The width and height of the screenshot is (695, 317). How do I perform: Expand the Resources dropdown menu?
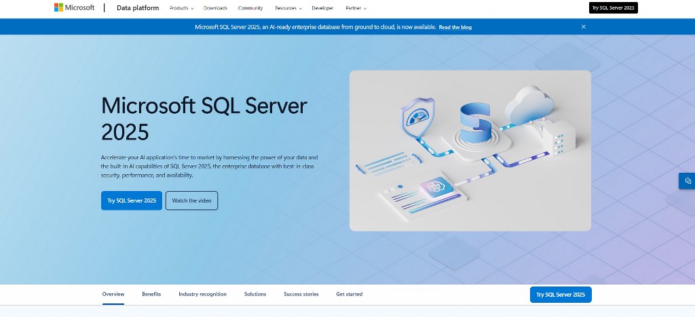(x=288, y=8)
